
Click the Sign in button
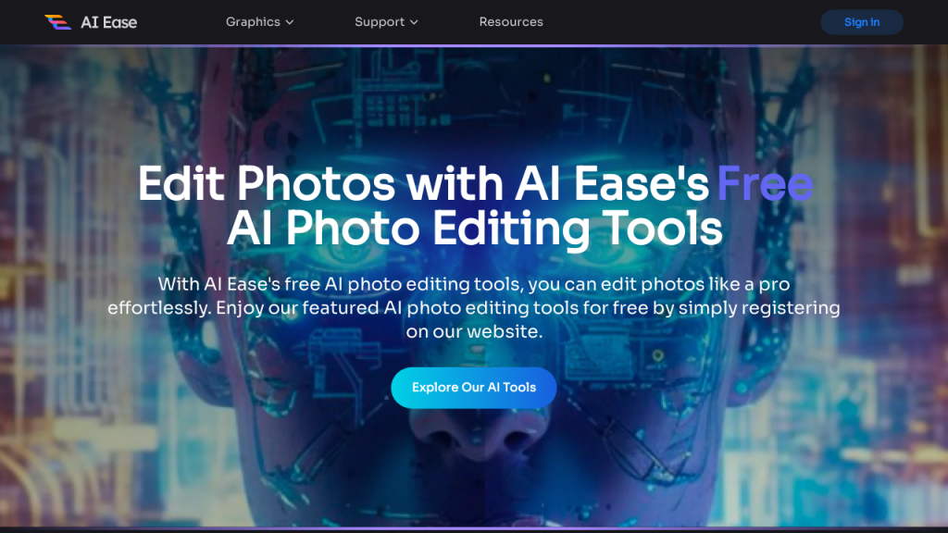pyautogui.click(x=862, y=22)
